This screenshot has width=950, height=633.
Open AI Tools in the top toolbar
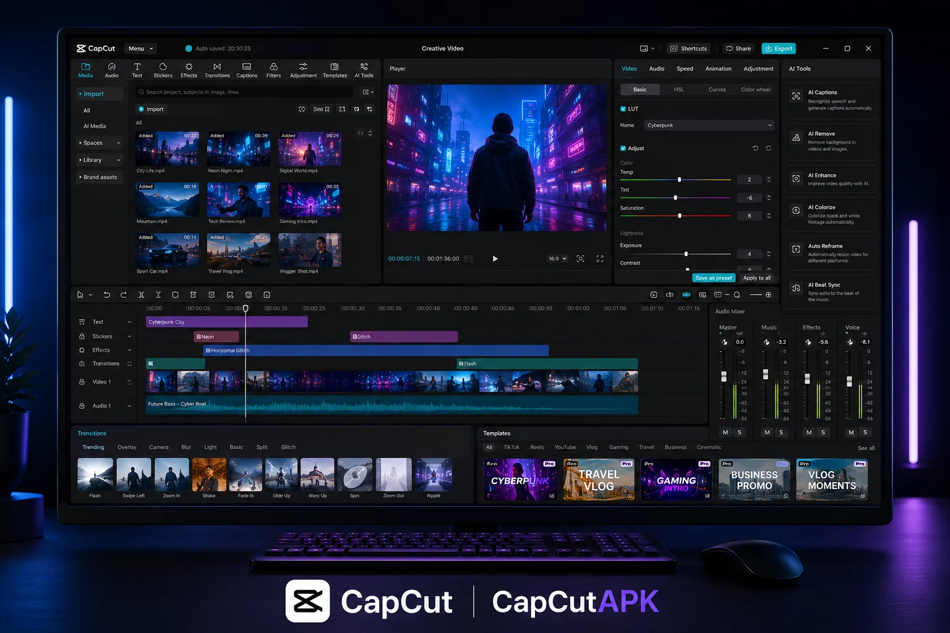(x=364, y=70)
